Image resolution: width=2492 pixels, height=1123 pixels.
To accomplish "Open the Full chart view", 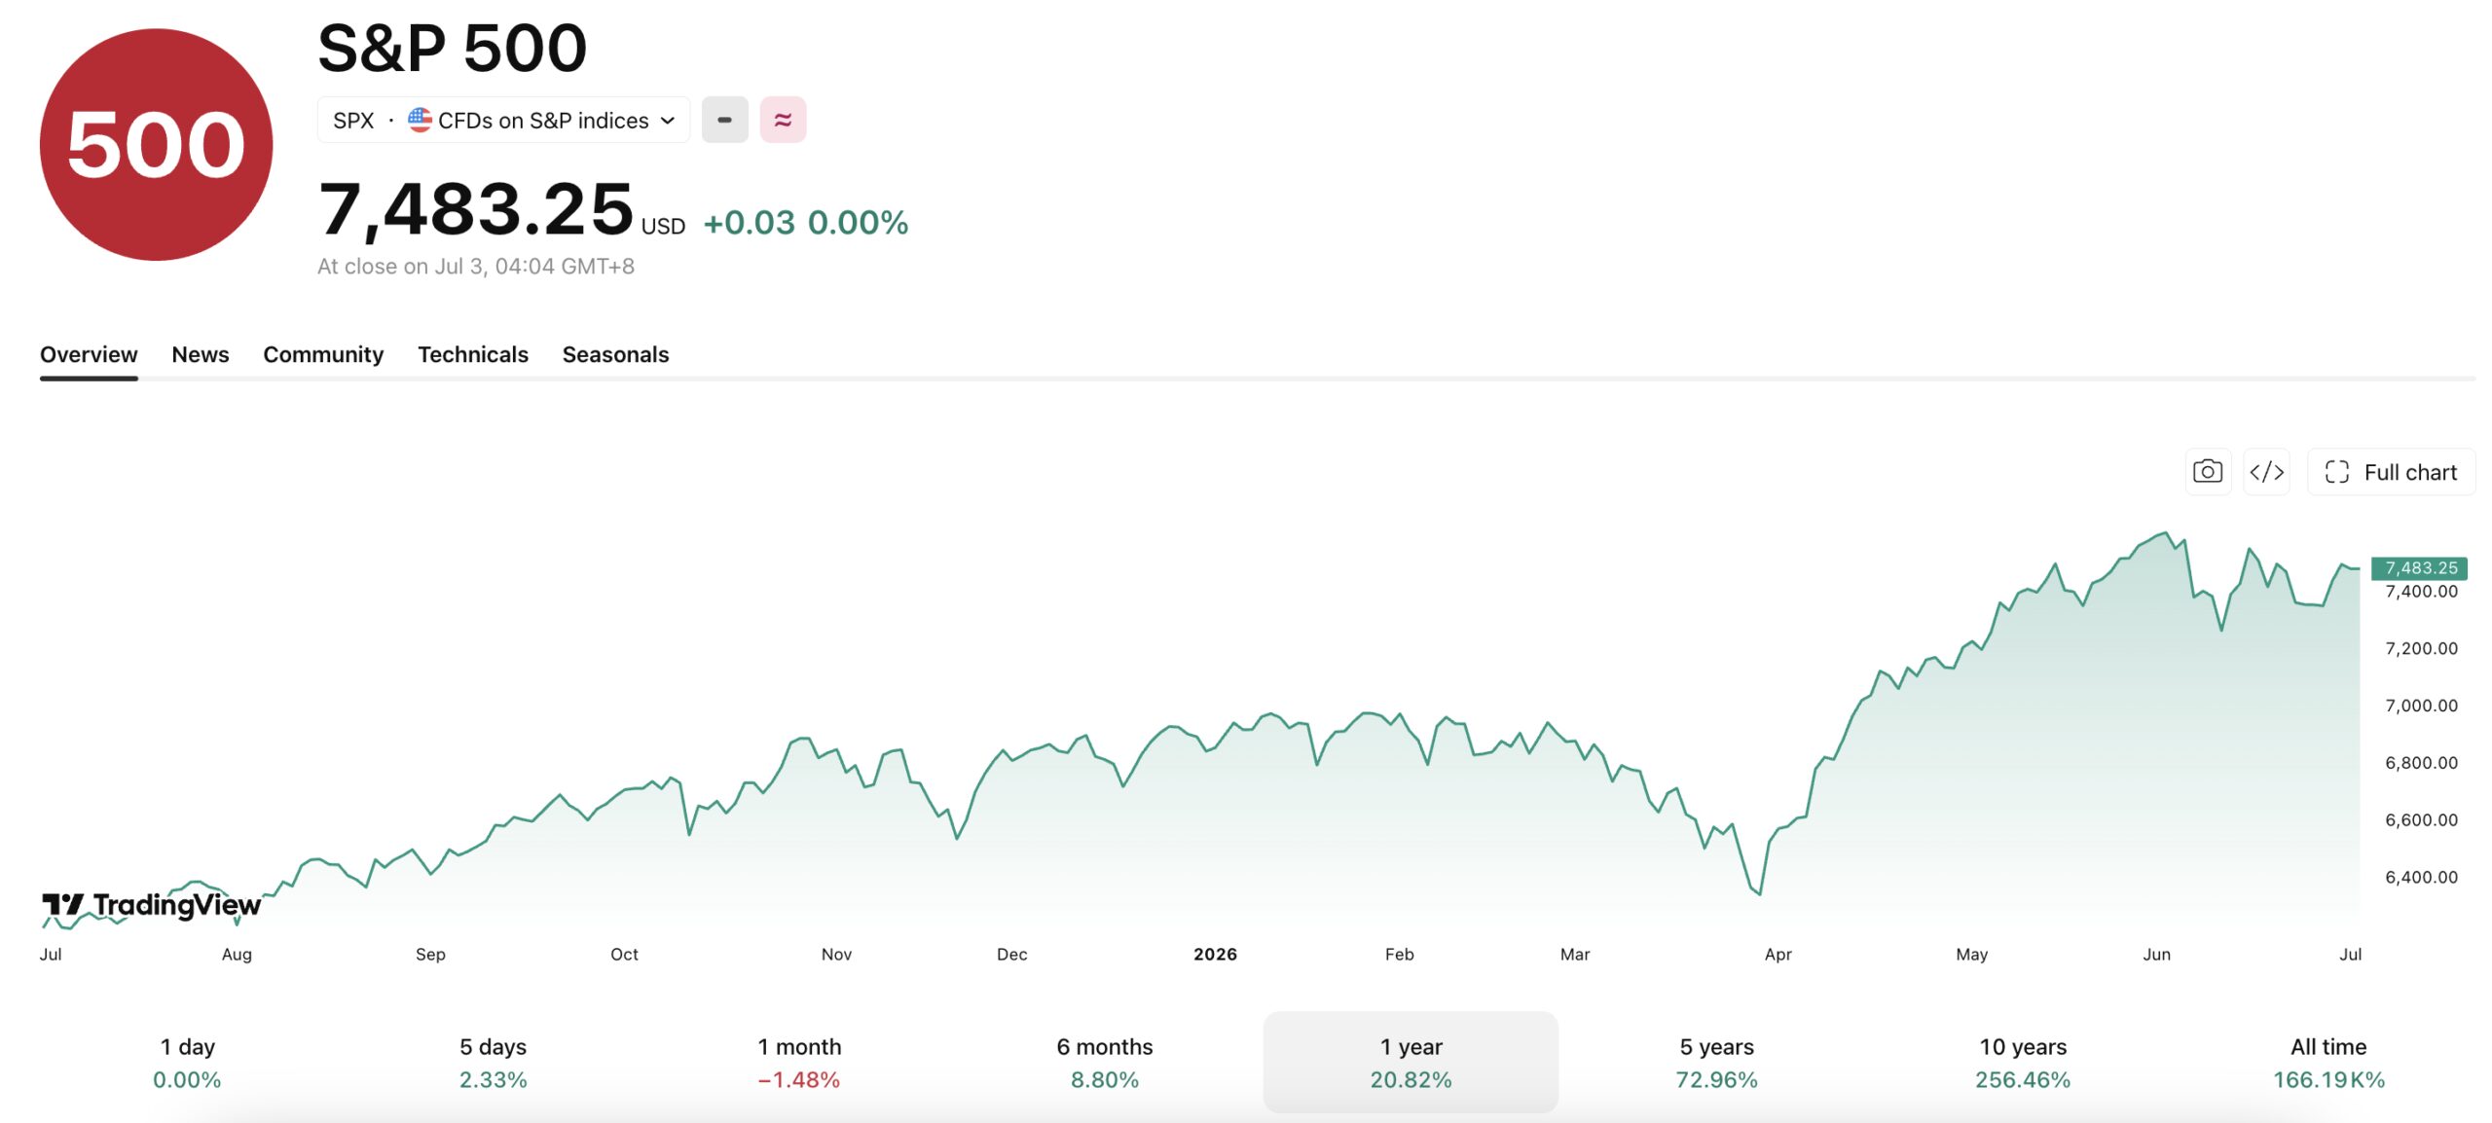I will [2391, 472].
